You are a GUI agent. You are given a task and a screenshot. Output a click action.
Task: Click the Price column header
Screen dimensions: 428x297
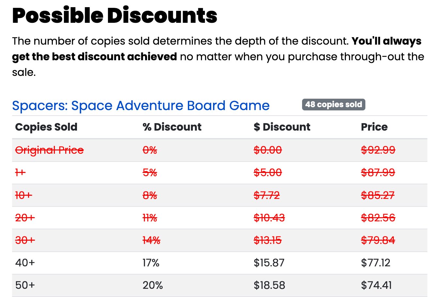click(374, 127)
